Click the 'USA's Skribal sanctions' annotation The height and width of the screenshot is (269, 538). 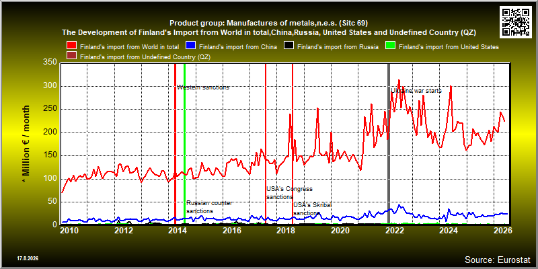tap(312, 209)
